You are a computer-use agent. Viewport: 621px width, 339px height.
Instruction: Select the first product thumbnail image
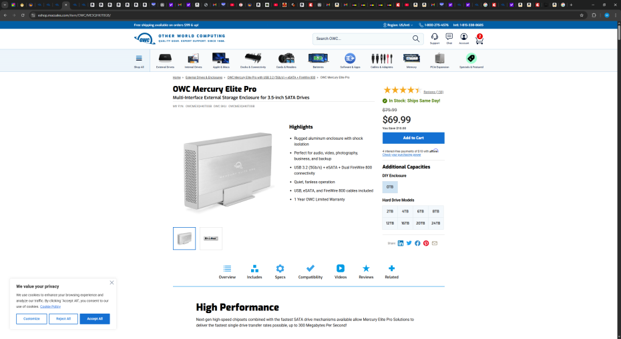(x=184, y=238)
